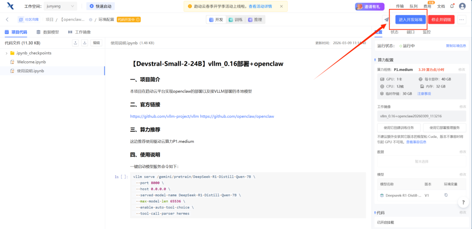Click 修改 next to 算力规格
The width and height of the screenshot is (472, 229).
click(462, 70)
